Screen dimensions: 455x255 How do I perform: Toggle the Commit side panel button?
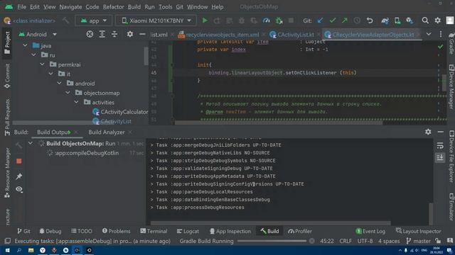(7, 76)
